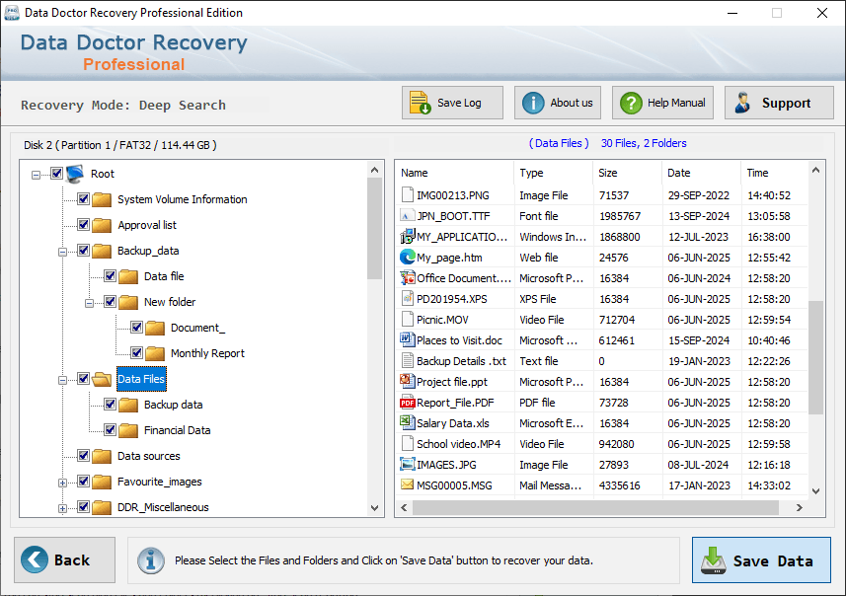
Task: Uncheck the Data file folder checkbox
Action: tap(110, 275)
